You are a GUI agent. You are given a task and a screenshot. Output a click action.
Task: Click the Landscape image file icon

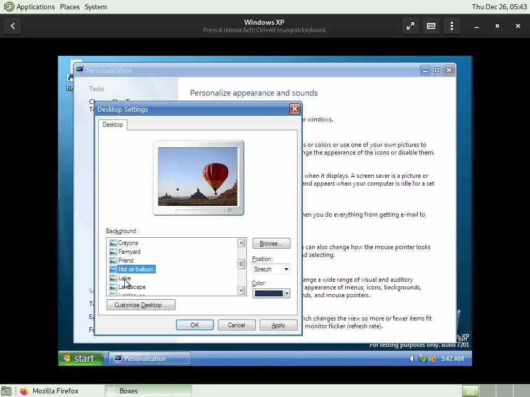pyautogui.click(x=113, y=286)
